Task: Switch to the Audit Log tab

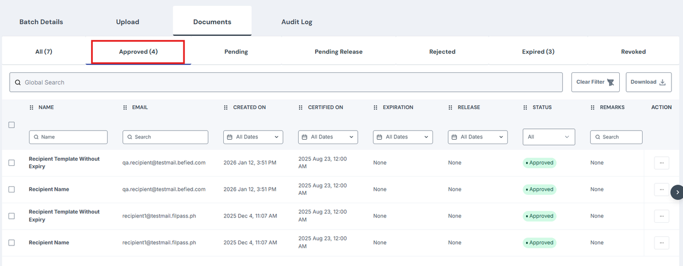Action: (x=297, y=22)
